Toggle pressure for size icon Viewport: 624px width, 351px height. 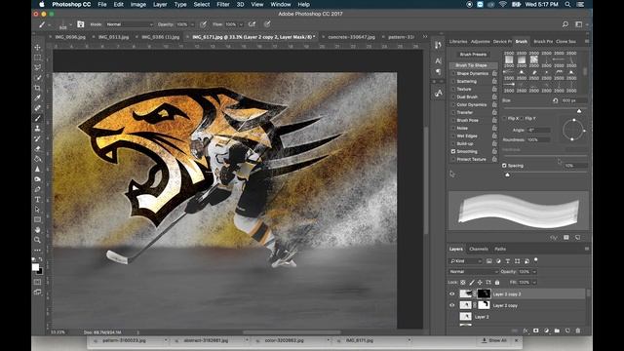[x=267, y=24]
